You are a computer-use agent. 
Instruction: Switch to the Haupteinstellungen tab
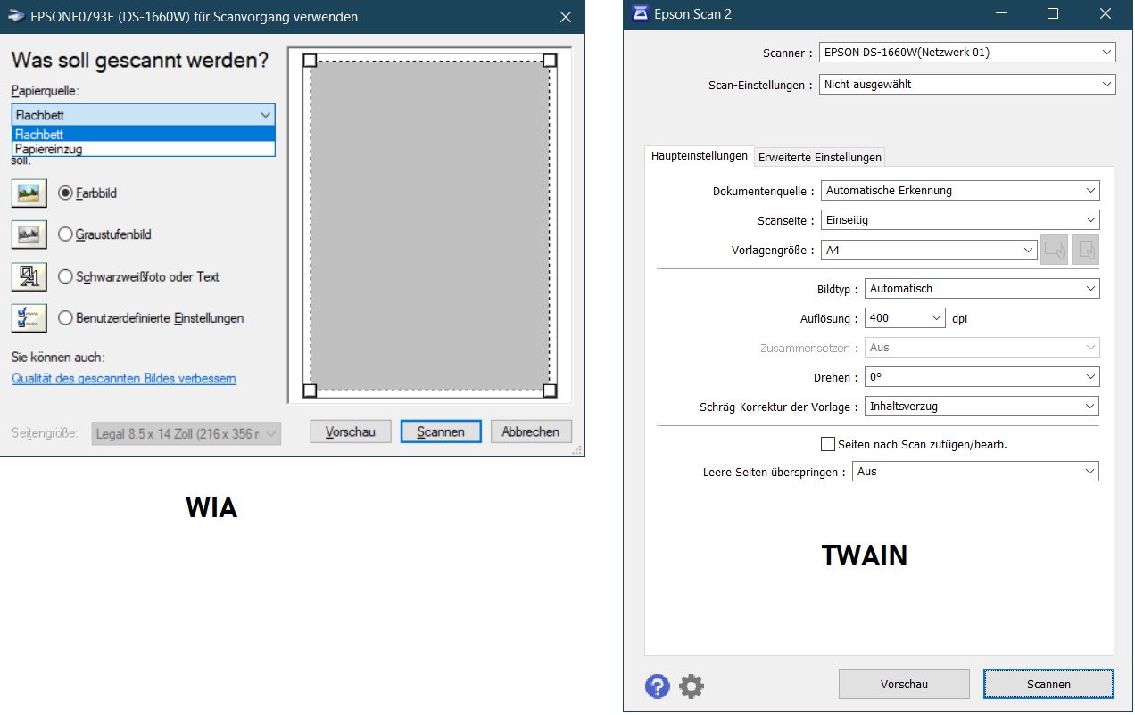pyautogui.click(x=700, y=156)
